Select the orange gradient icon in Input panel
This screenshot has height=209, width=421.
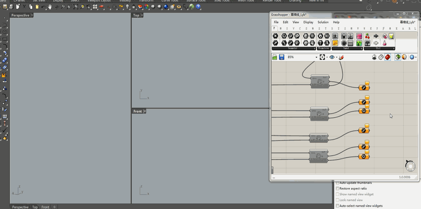tap(335, 43)
